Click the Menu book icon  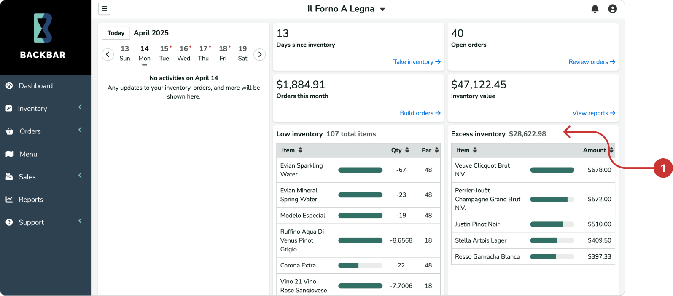click(x=9, y=154)
